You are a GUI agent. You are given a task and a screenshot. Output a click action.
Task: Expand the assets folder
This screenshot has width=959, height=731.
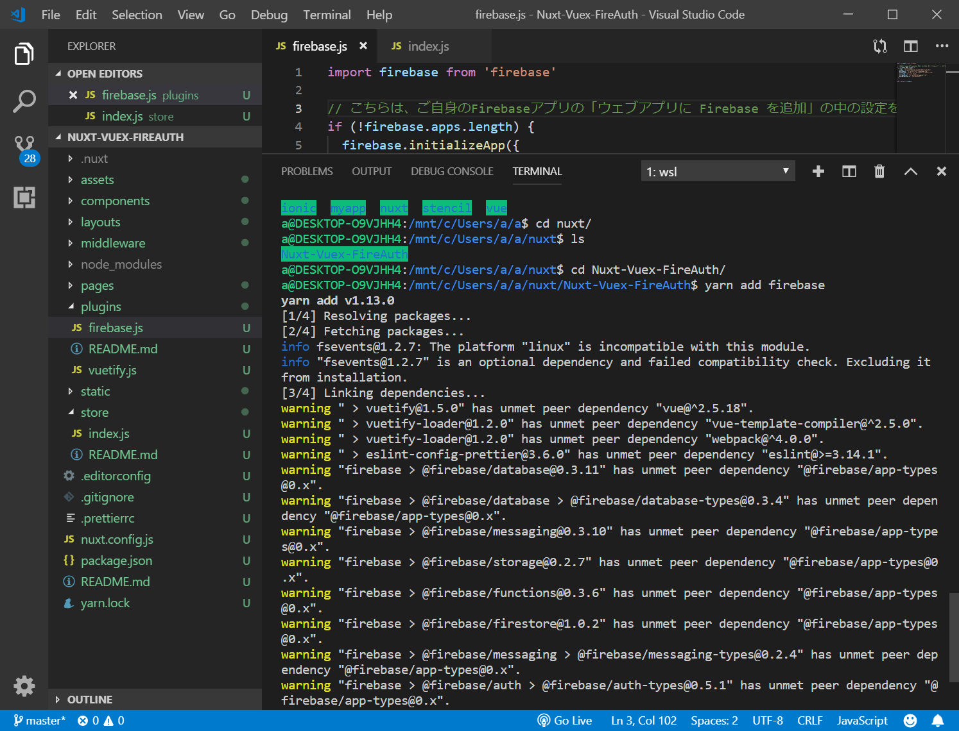pos(155,180)
